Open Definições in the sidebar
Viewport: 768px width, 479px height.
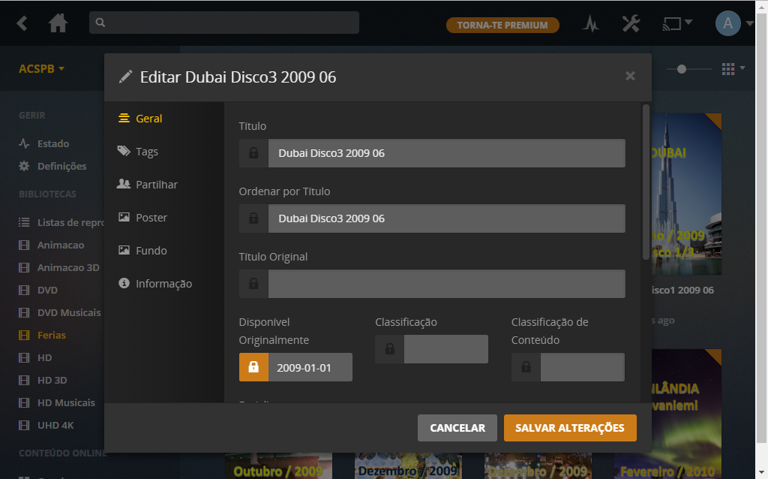[61, 166]
